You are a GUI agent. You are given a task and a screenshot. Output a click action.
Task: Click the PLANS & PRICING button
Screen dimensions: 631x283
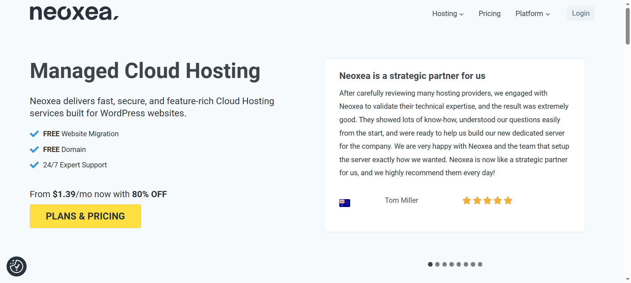coord(85,216)
